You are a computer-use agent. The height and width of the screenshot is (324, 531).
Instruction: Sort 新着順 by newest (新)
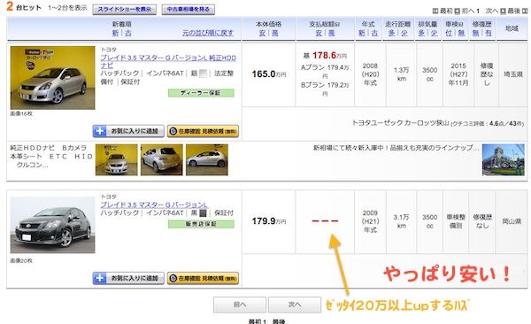point(115,33)
